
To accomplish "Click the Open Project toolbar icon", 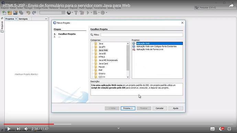I will pos(15,13).
